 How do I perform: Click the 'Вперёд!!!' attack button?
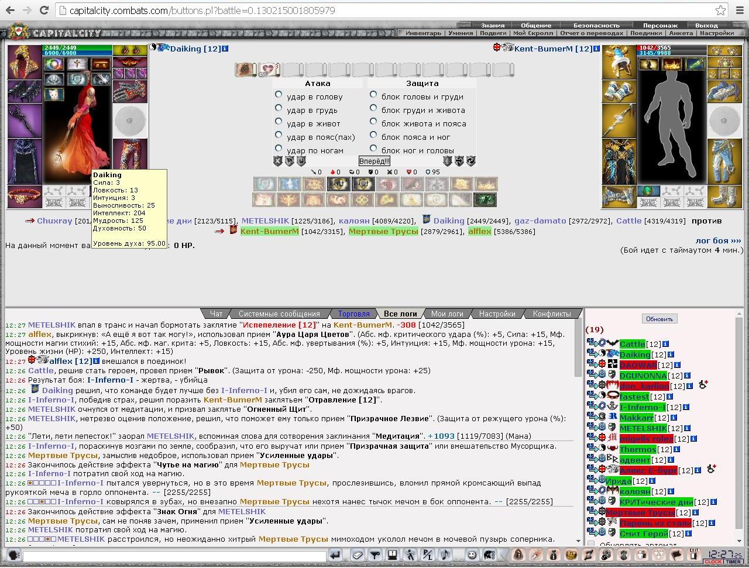pyautogui.click(x=374, y=161)
